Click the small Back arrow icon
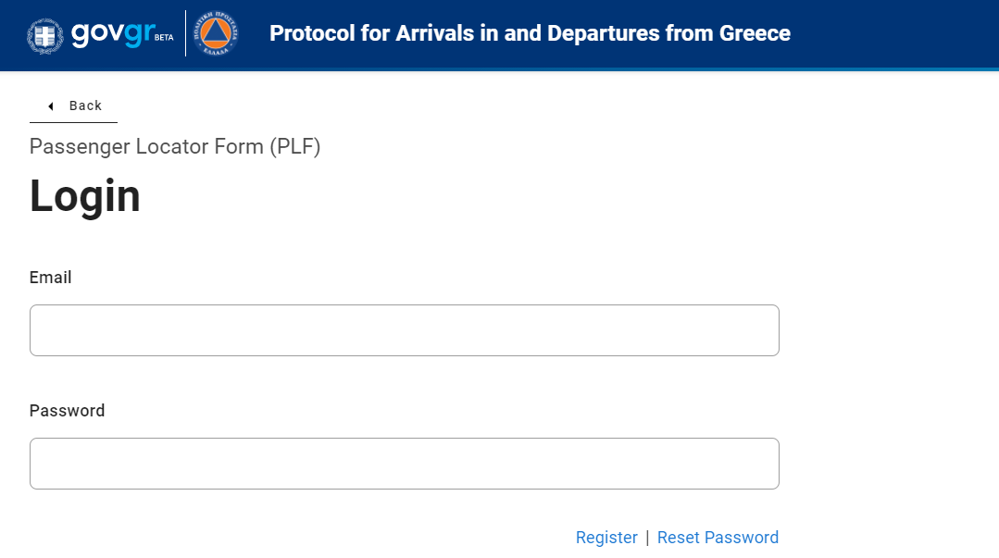This screenshot has height=558, width=999. coord(50,106)
